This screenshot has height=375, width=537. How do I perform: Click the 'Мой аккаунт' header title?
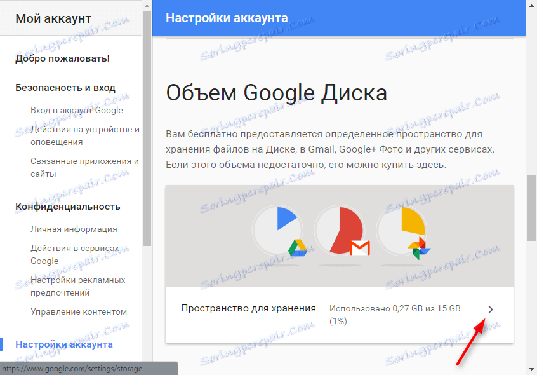click(x=53, y=18)
